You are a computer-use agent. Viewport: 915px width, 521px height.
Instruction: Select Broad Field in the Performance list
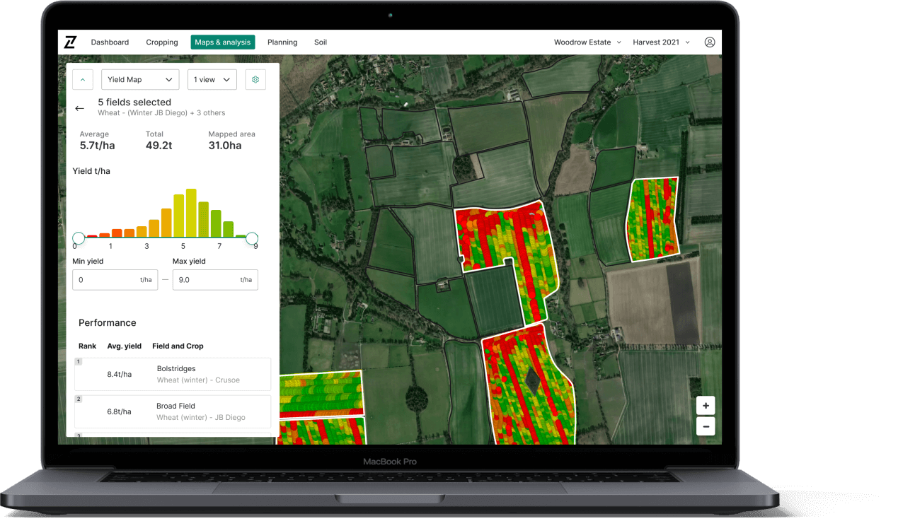tap(172, 411)
